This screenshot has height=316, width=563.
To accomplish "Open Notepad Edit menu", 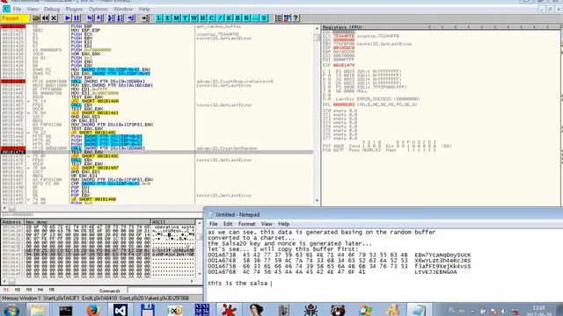I will pos(228,224).
